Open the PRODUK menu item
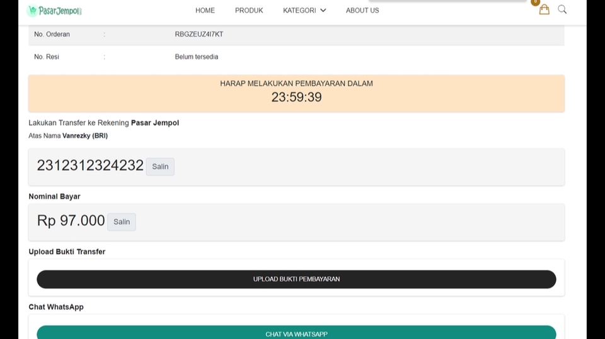Image resolution: width=605 pixels, height=339 pixels. pyautogui.click(x=249, y=11)
